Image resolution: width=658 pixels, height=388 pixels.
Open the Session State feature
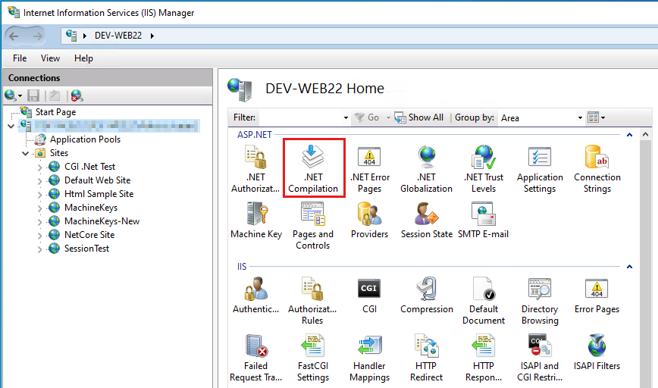[x=426, y=220]
